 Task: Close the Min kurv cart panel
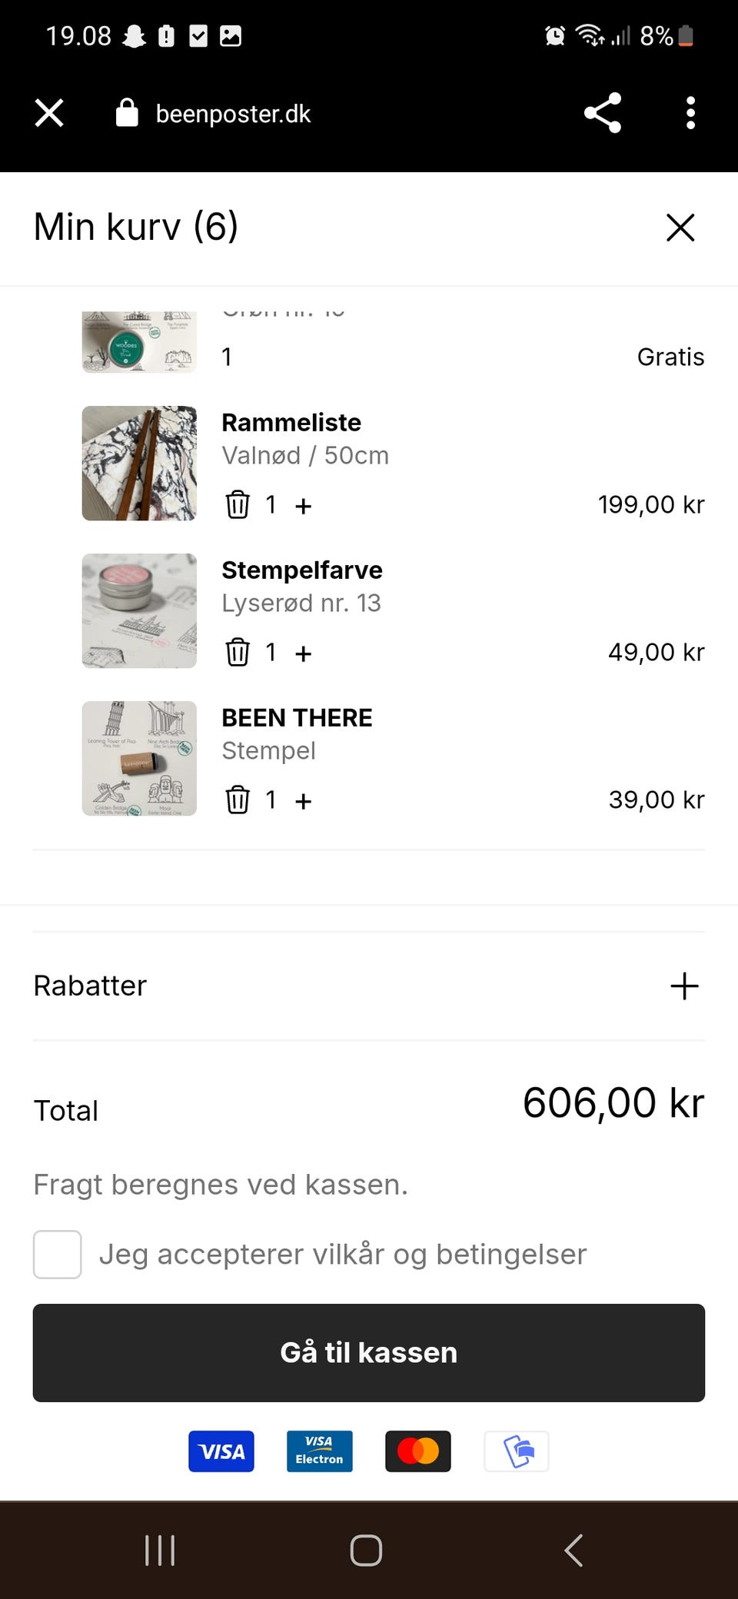[x=680, y=228]
